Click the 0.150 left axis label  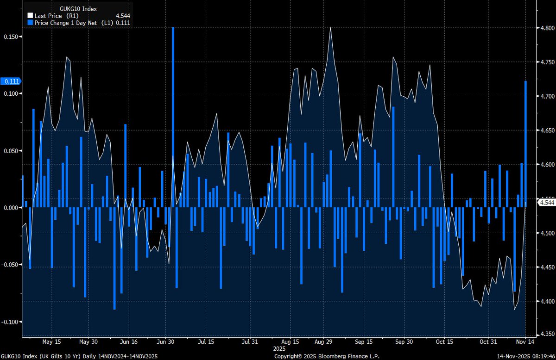10,37
